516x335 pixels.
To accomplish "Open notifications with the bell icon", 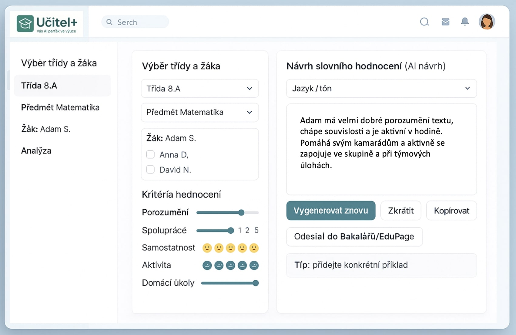I will click(465, 22).
